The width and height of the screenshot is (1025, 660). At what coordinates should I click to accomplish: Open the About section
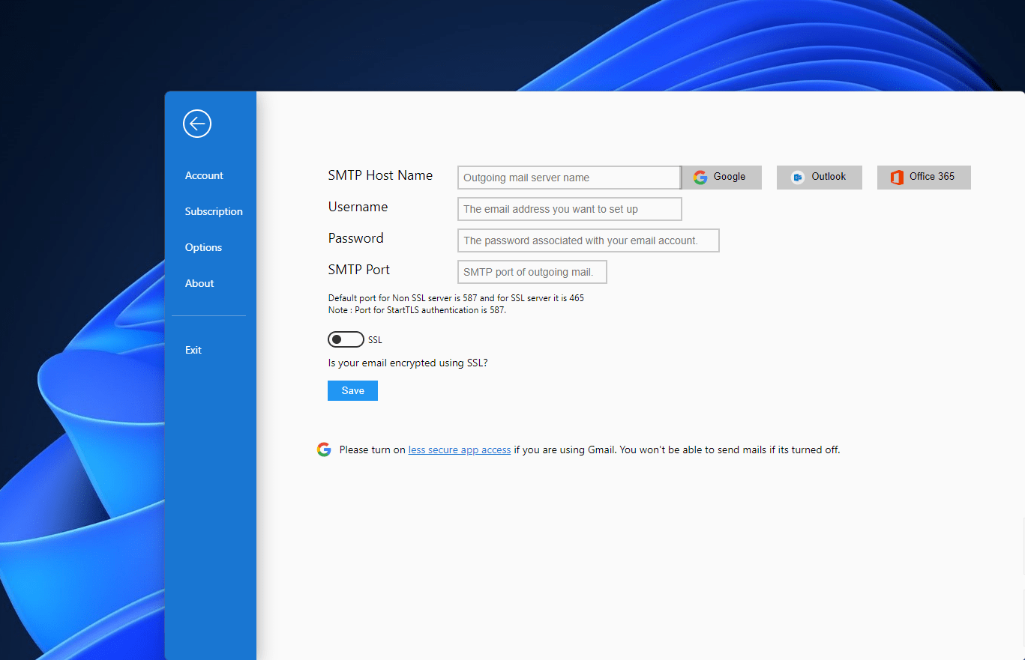tap(199, 283)
